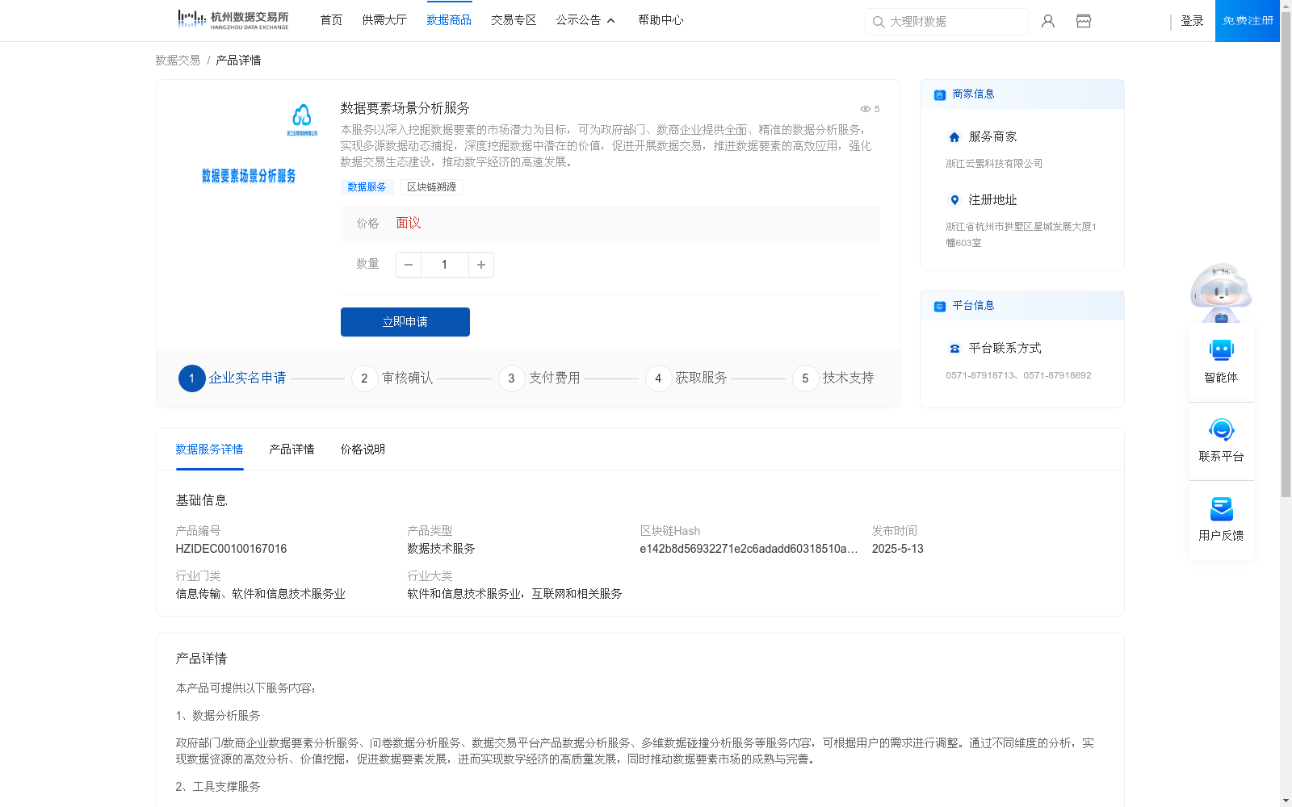Switch to the 产品详情 tab
This screenshot has height=807, width=1292.
click(292, 449)
